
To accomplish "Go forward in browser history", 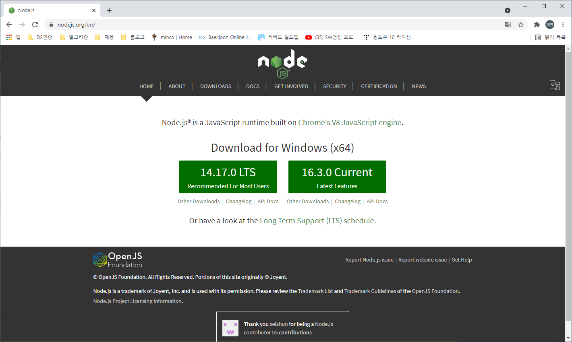I will [x=22, y=25].
